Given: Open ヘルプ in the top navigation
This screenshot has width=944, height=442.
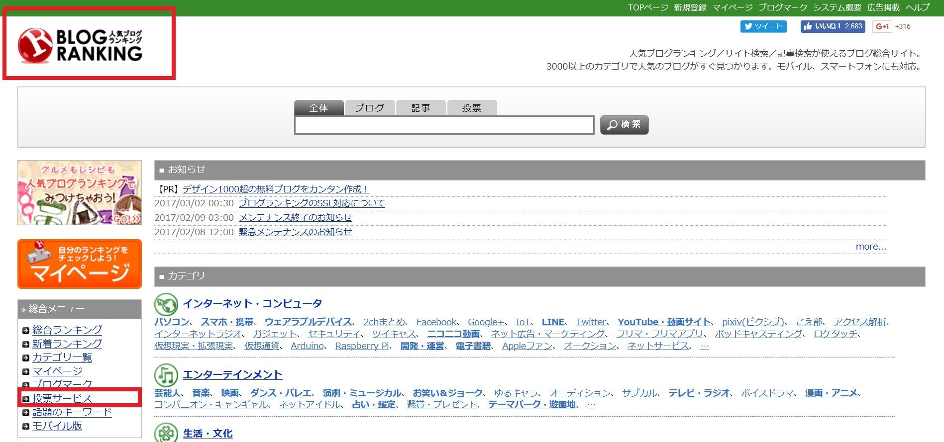Looking at the screenshot, I should point(918,7).
